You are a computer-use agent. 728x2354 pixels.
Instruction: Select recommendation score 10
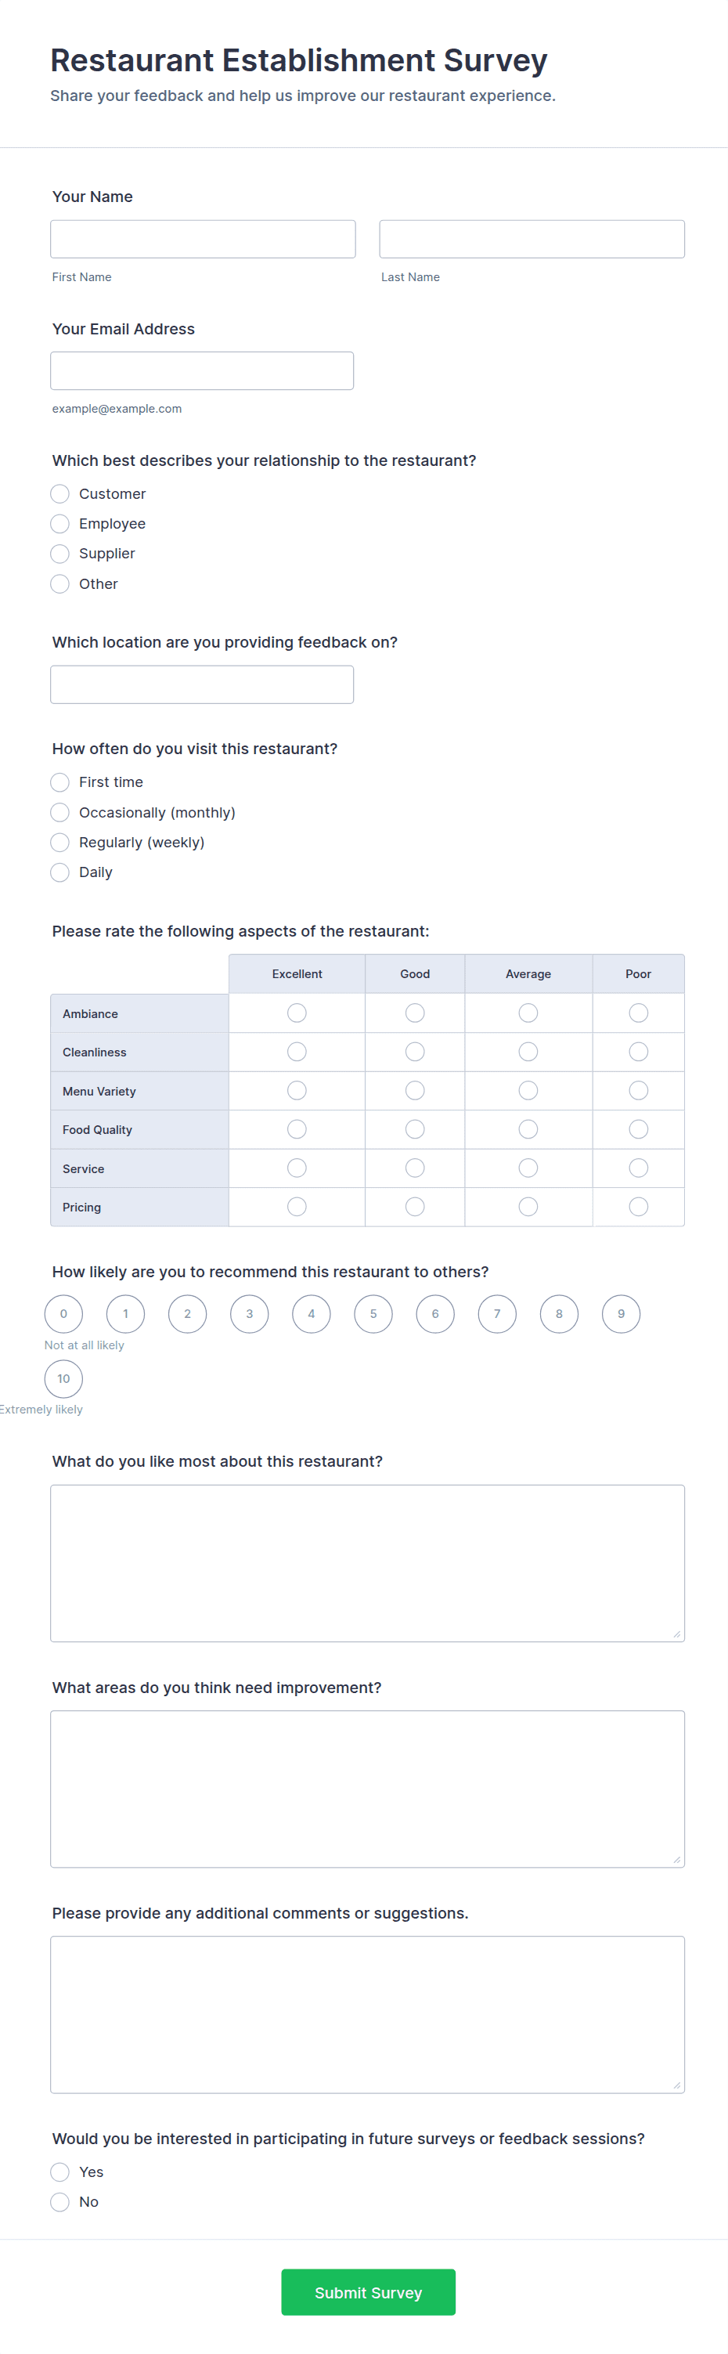[64, 1379]
